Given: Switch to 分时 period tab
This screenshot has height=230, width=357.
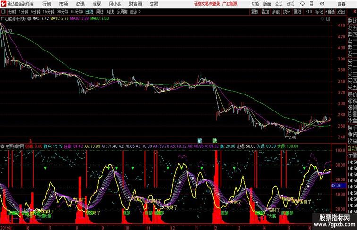Looking at the screenshot, I should coord(12,12).
